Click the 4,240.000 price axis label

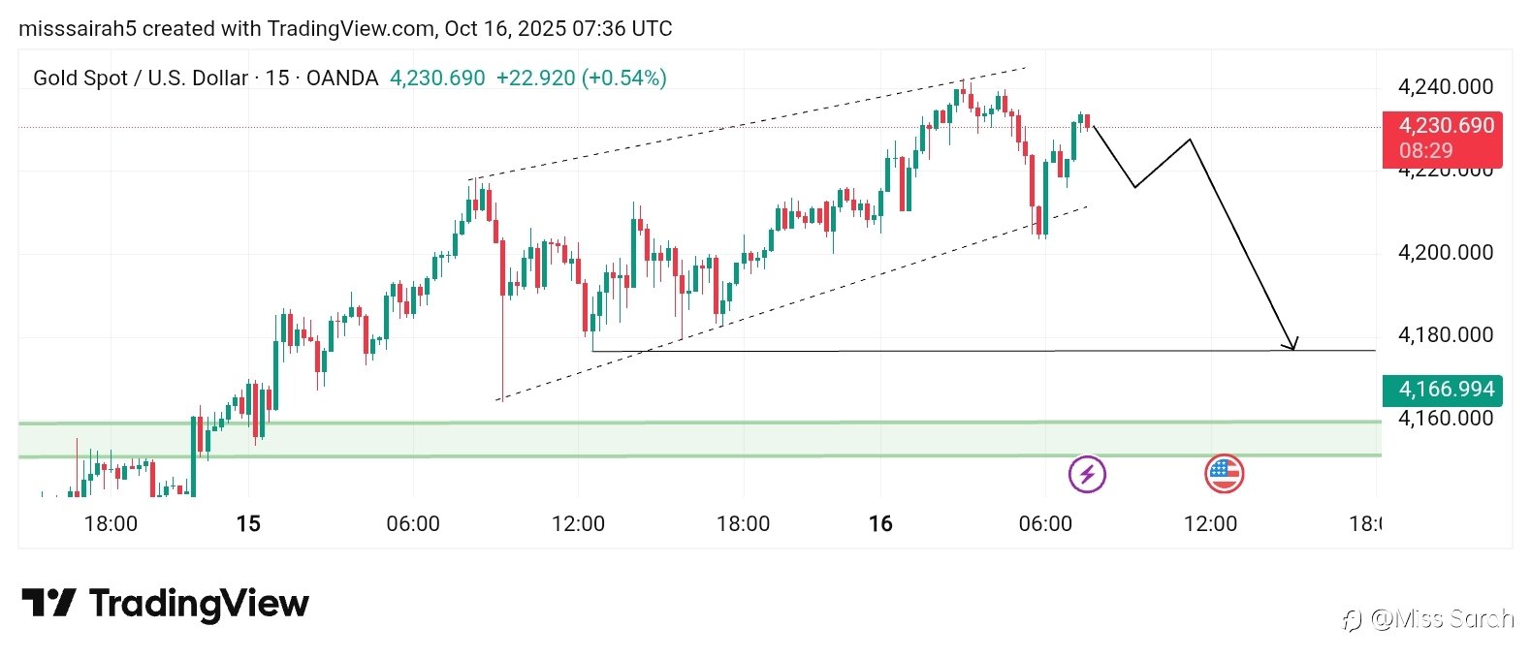tap(1445, 87)
